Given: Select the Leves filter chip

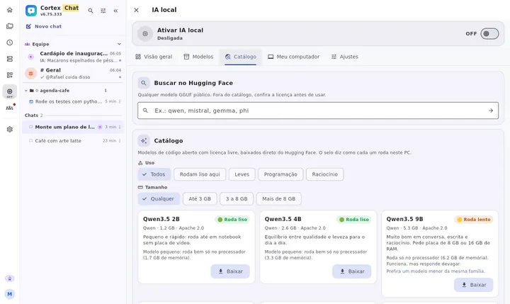Looking at the screenshot, I should pos(242,174).
